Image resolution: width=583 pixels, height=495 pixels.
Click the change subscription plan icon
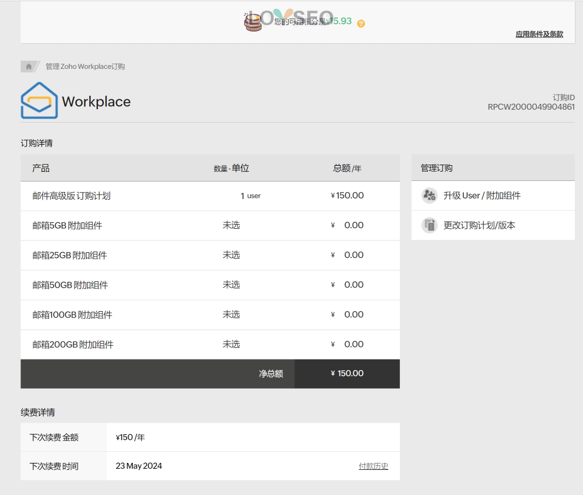[x=429, y=225]
